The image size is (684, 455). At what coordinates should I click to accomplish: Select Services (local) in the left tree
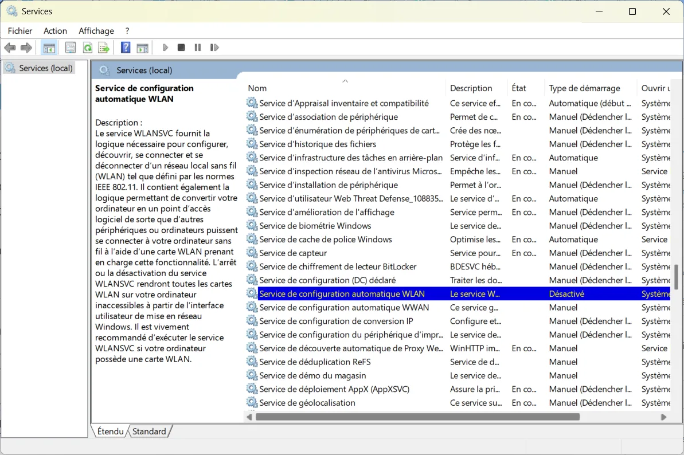coord(44,68)
